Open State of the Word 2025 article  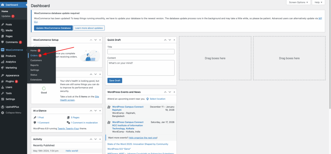[138, 144]
